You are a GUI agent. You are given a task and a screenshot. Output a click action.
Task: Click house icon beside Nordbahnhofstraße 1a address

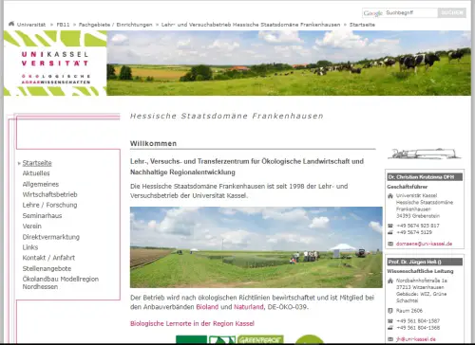pyautogui.click(x=390, y=281)
